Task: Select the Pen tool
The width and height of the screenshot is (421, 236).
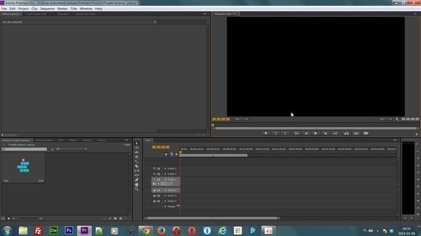Action: click(136, 180)
